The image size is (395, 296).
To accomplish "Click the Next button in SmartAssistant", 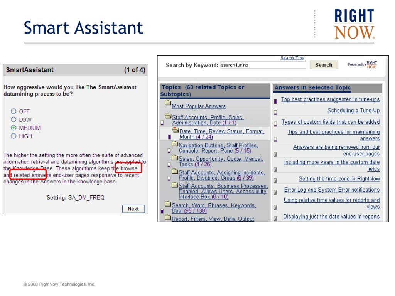I will click(x=133, y=209).
